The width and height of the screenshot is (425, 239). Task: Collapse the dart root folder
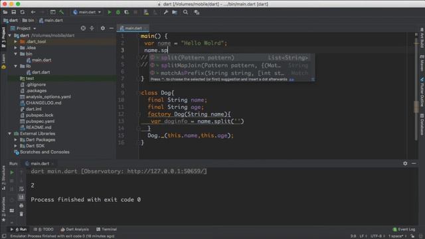10,35
